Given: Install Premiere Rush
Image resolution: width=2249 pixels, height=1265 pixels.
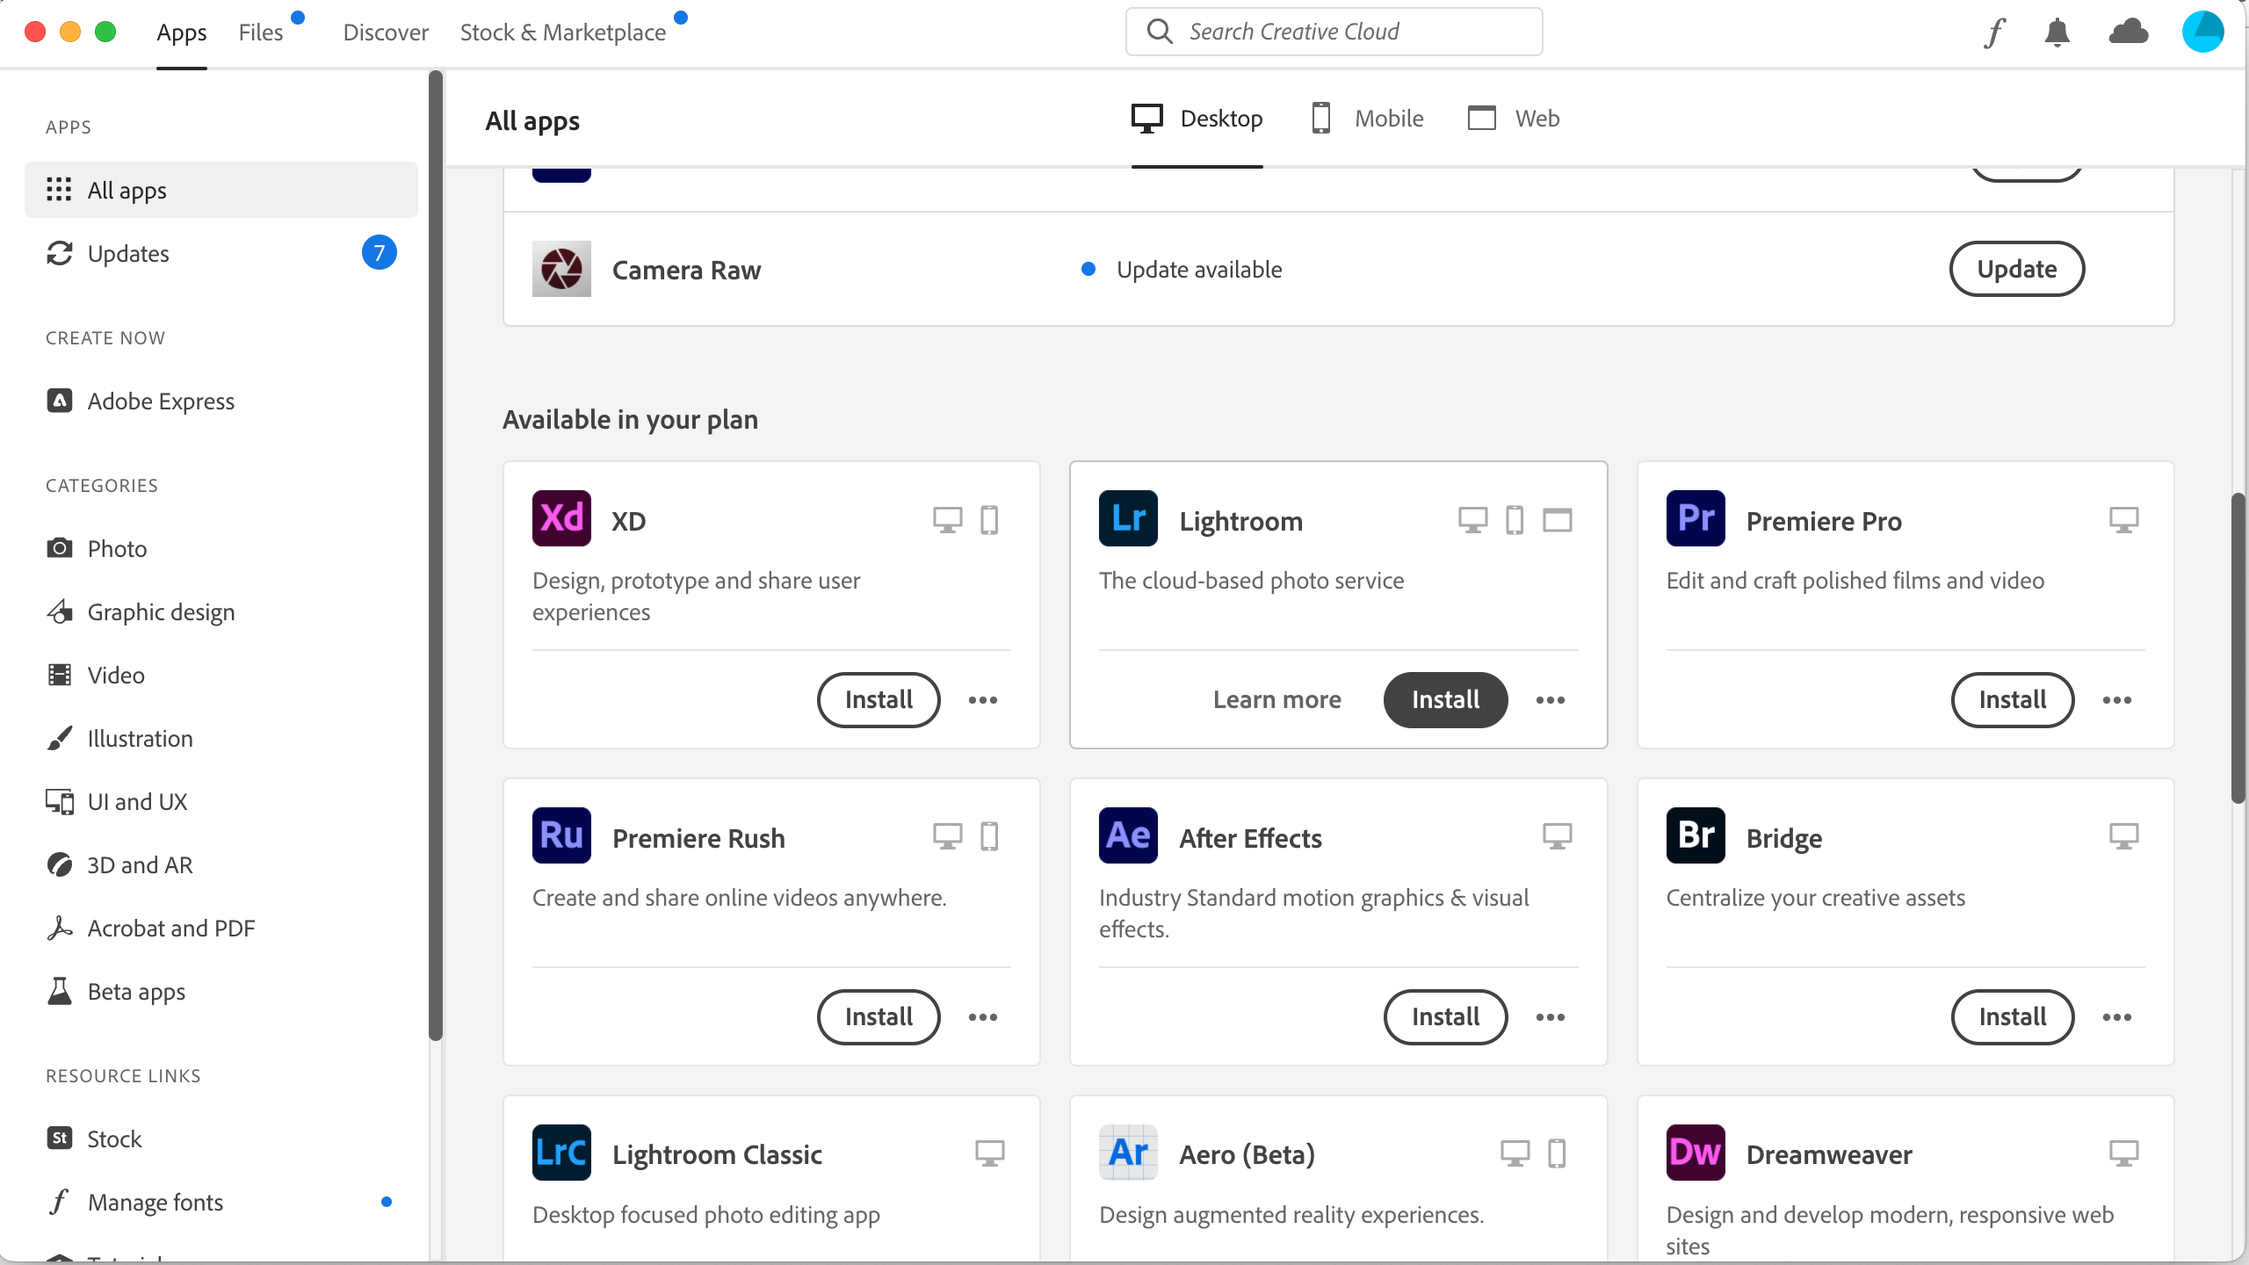Looking at the screenshot, I should [x=879, y=1017].
